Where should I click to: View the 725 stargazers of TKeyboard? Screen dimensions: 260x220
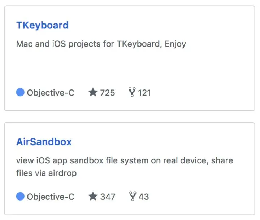[x=108, y=93]
